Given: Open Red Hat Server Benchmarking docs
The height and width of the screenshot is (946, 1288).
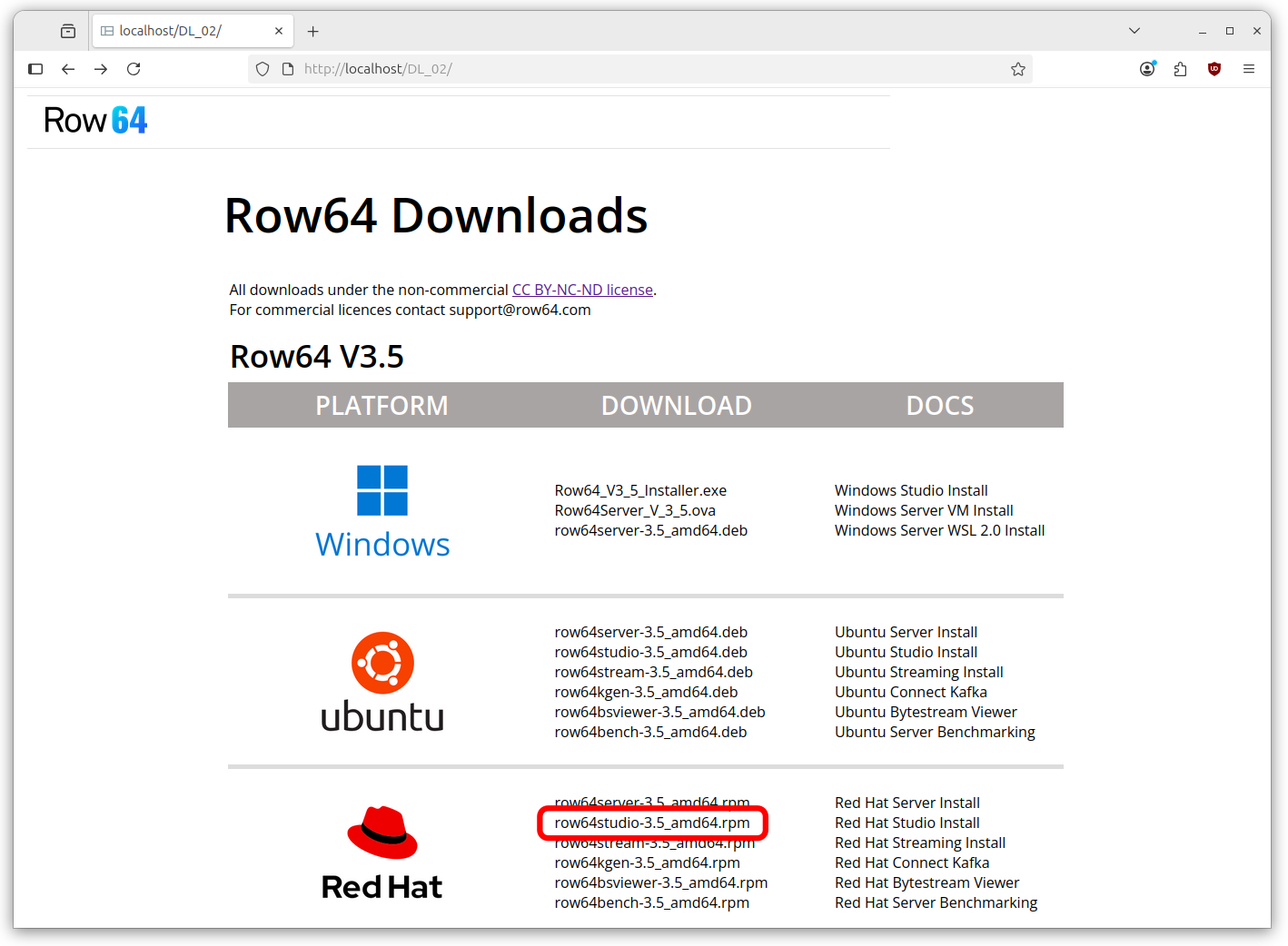Looking at the screenshot, I should 936,902.
